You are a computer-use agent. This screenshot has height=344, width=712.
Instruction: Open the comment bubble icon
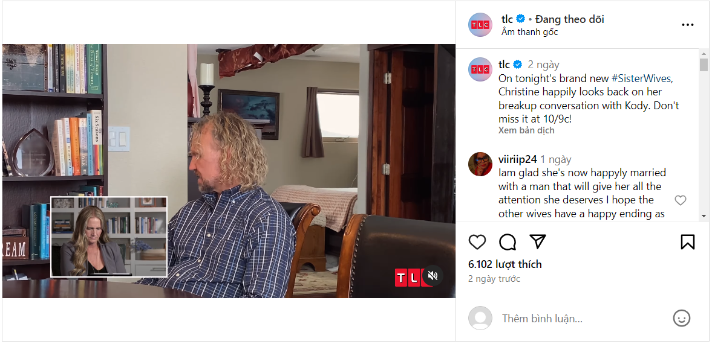pos(507,242)
